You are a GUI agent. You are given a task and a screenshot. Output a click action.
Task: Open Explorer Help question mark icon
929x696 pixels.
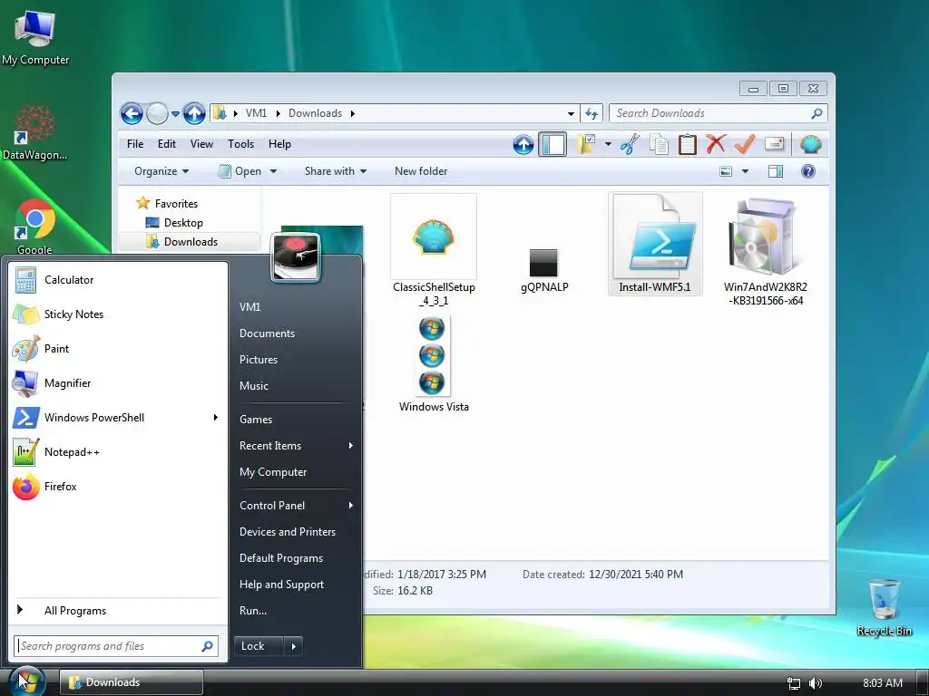coord(808,171)
